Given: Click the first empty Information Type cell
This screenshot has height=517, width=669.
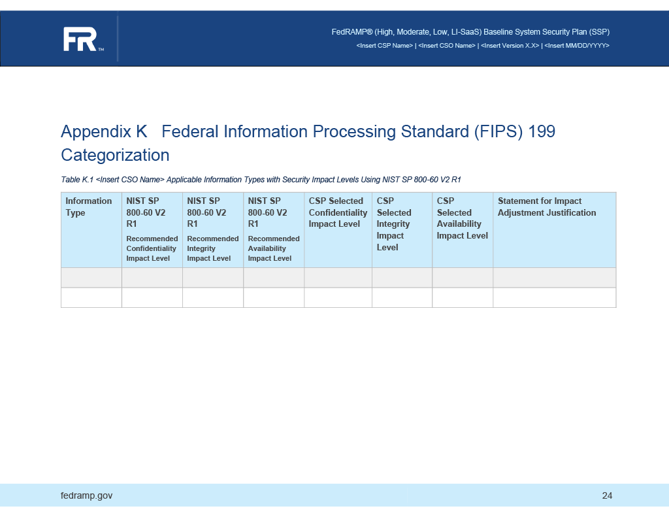Looking at the screenshot, I should (x=91, y=277).
